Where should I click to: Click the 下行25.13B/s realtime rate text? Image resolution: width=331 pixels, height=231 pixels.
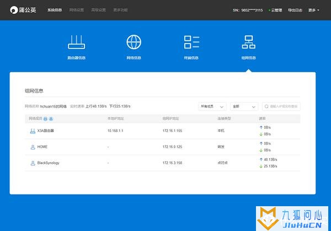click(x=120, y=106)
